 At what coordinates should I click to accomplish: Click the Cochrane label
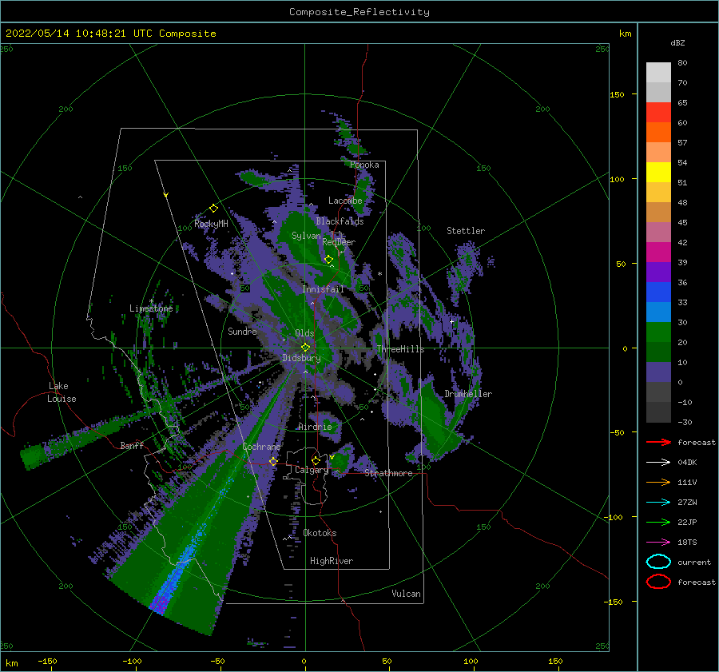261,447
